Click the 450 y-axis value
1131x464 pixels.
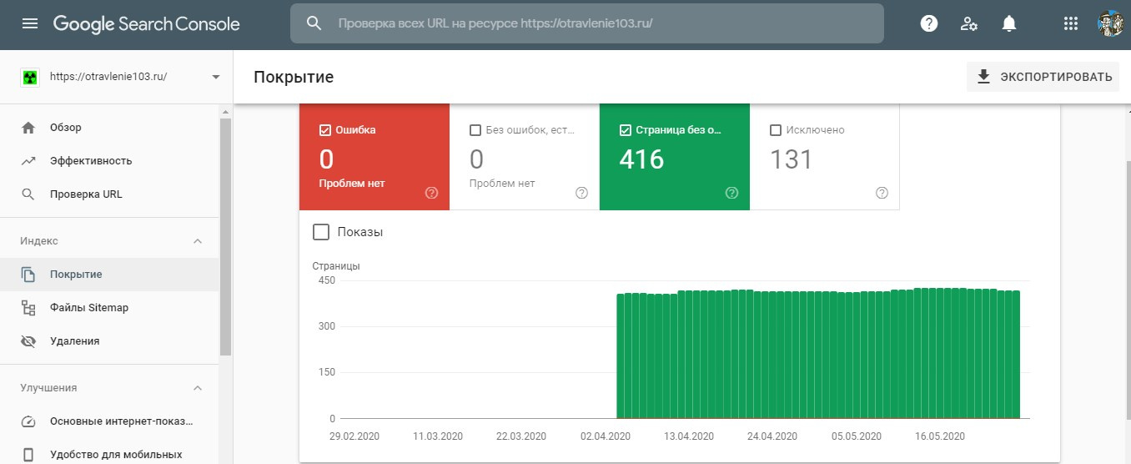coord(326,280)
